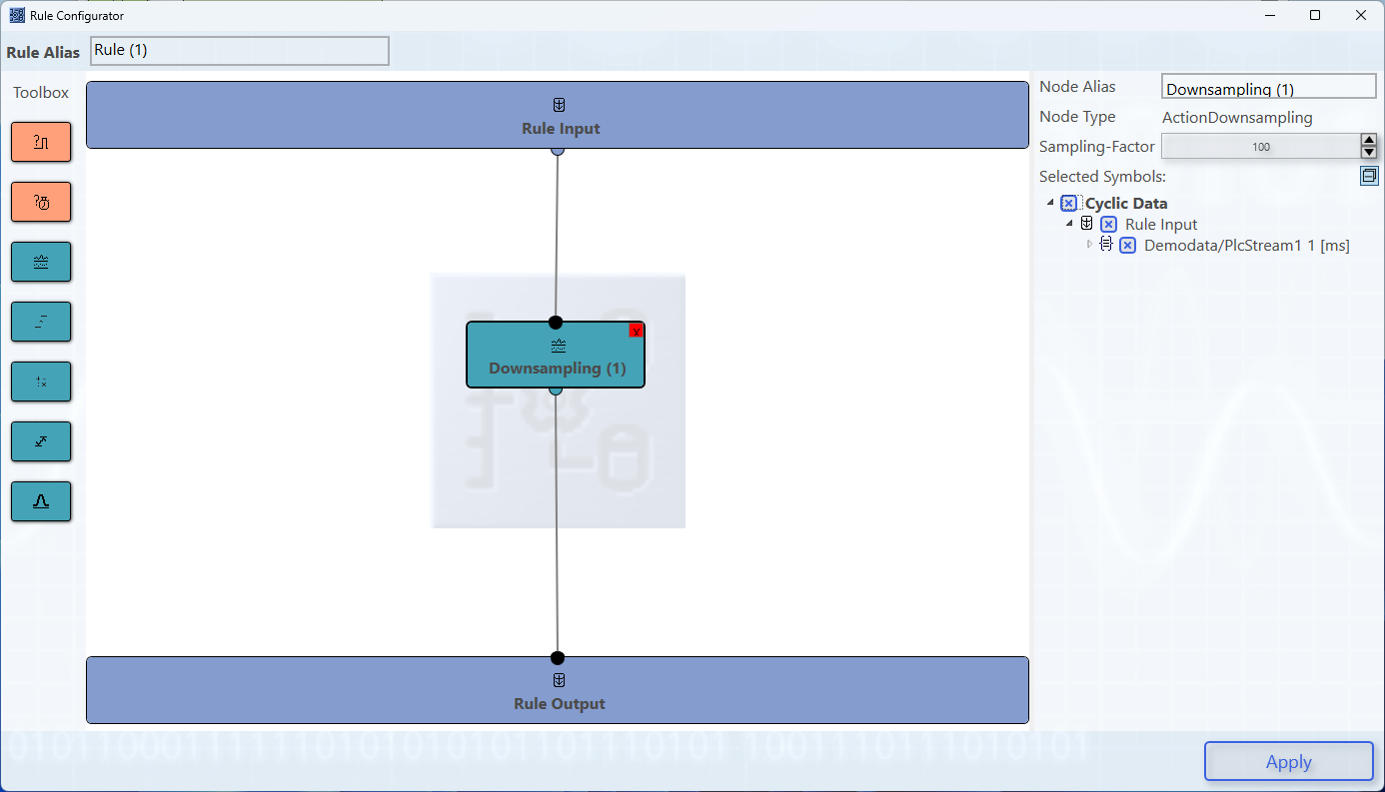The width and height of the screenshot is (1385, 792).
Task: Click 'ActionDownsampling' node type text
Action: [1237, 117]
